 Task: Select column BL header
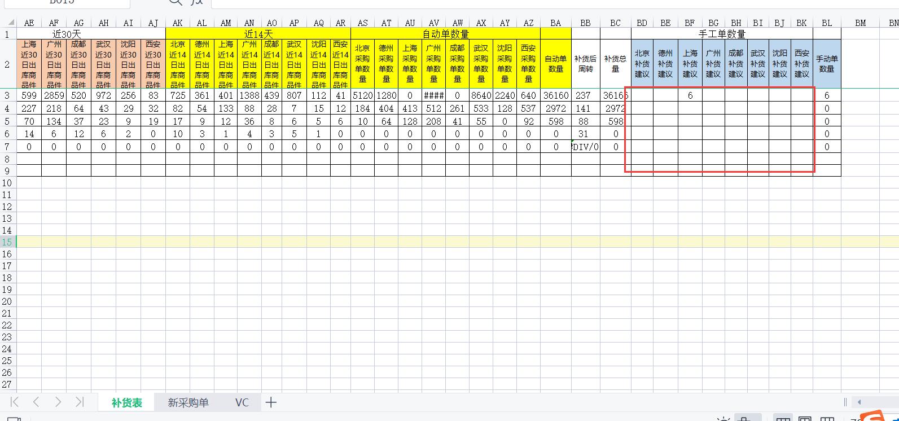pos(827,23)
